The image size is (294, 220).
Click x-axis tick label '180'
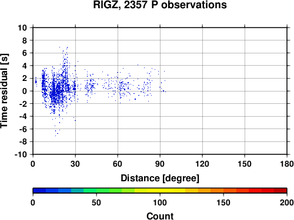tap(287, 164)
